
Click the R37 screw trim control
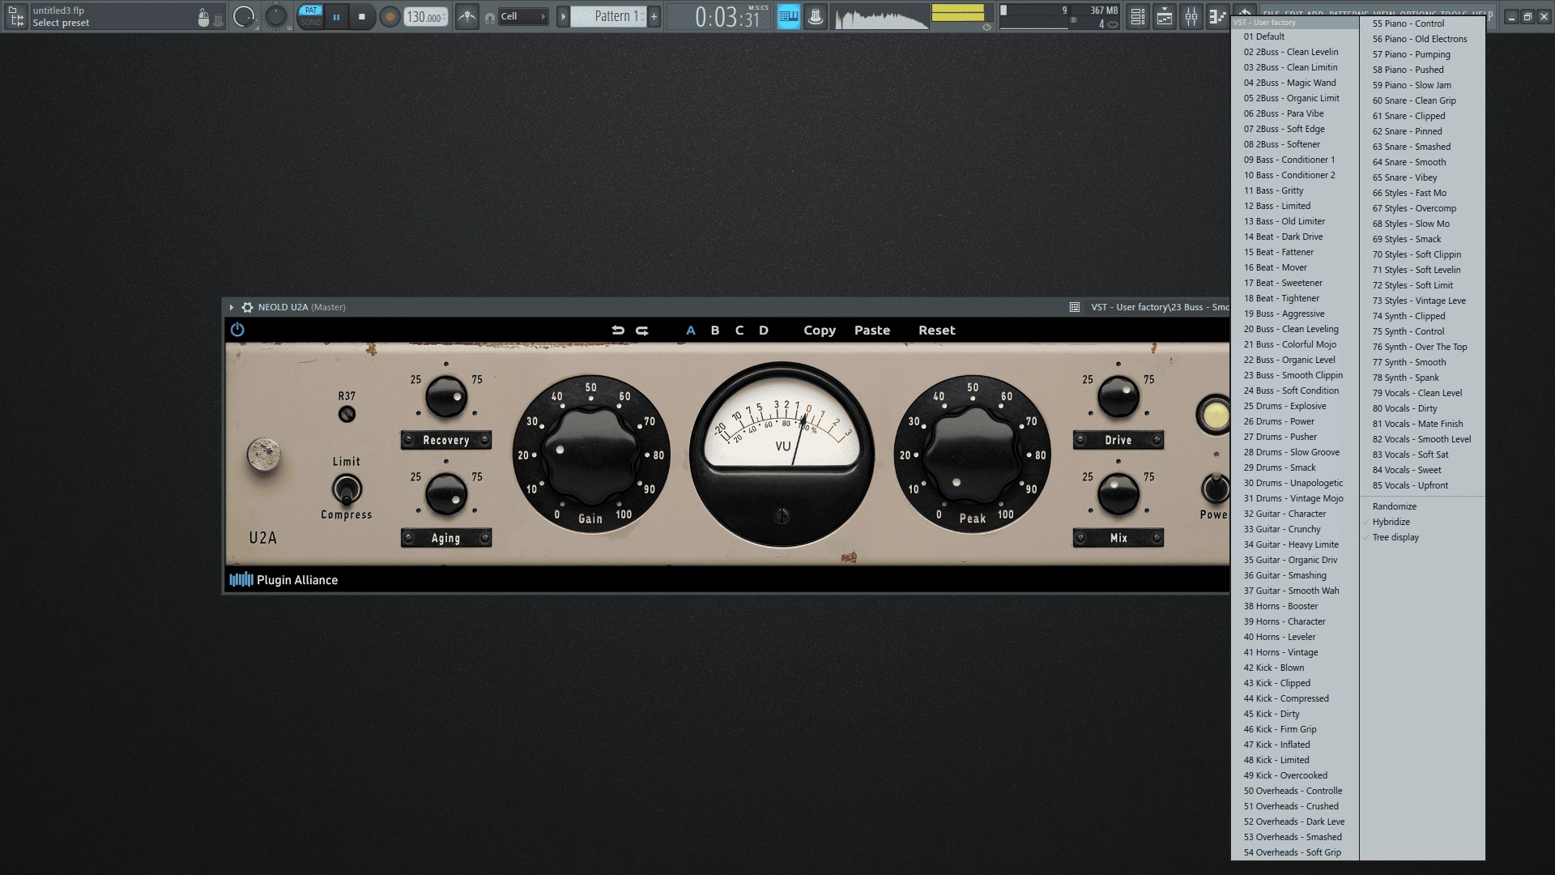tap(347, 414)
